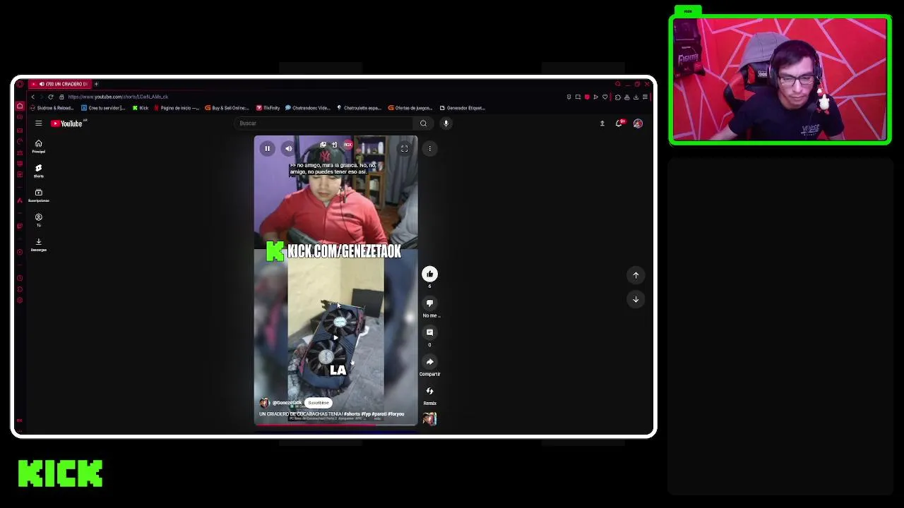The width and height of the screenshot is (904, 508).
Task: Open the comments on the Short
Action: (429, 332)
